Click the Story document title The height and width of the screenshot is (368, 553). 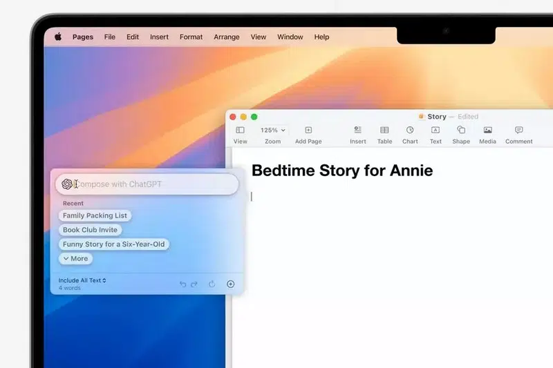437,117
